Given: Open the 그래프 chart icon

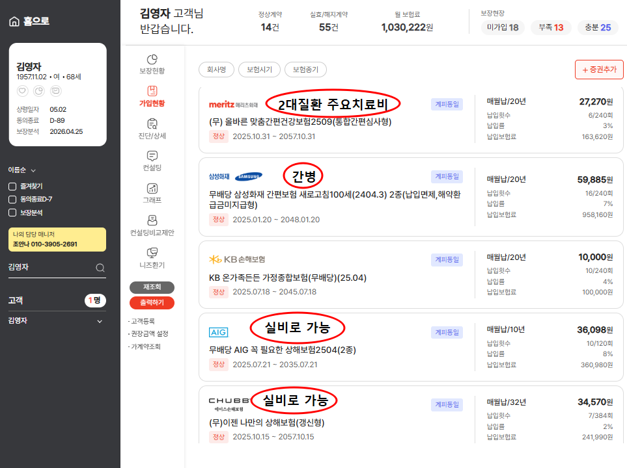Looking at the screenshot, I should point(152,188).
